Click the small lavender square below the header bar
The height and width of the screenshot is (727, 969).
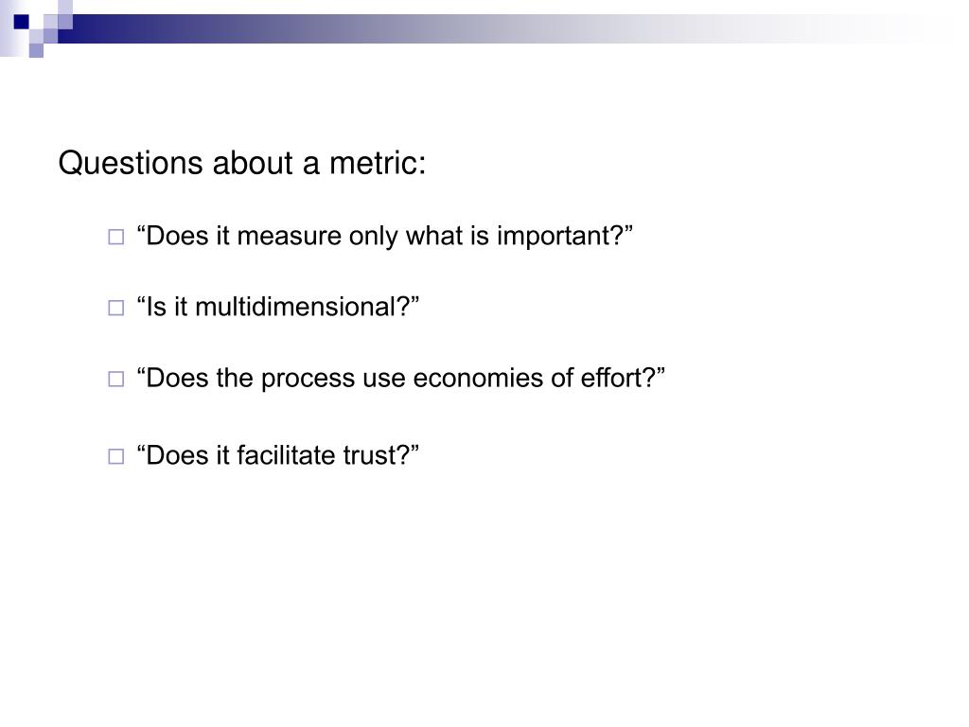[x=37, y=50]
